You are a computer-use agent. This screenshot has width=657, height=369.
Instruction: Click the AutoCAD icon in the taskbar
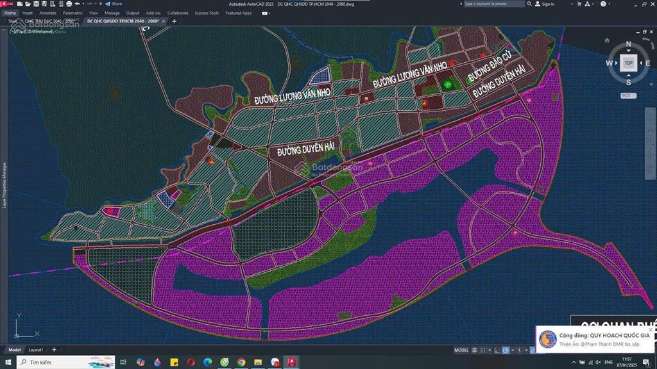coord(292,362)
